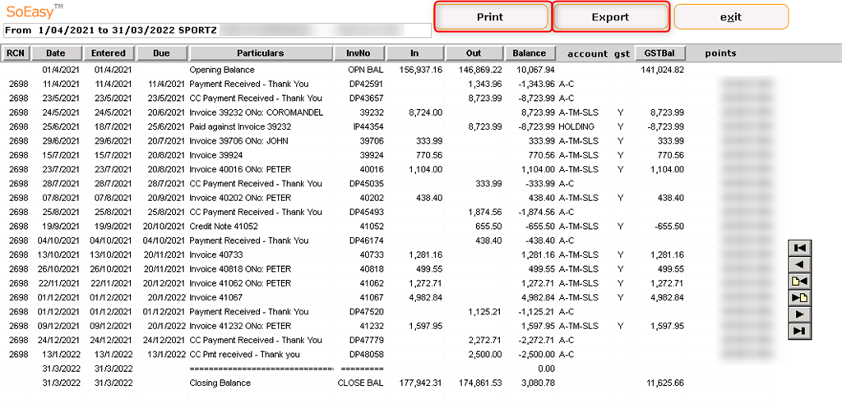Screen dimensions: 842x408
Task: Sort by the RCN column header
Action: click(16, 53)
